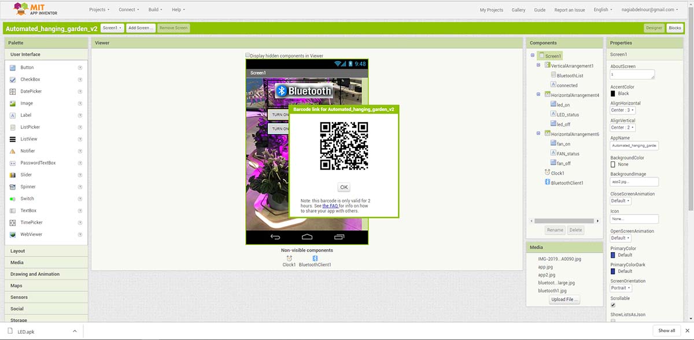Open OpenScreenAnimation Default dropdown
This screenshot has width=694, height=340.
point(621,238)
